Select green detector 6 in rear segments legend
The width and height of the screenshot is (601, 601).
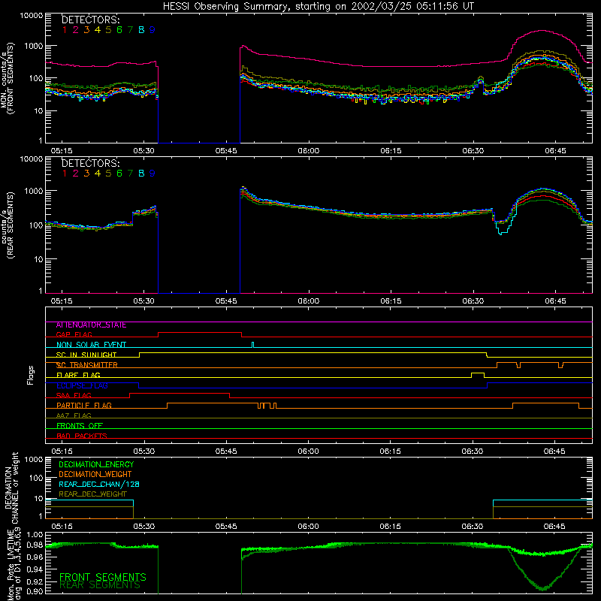(119, 174)
